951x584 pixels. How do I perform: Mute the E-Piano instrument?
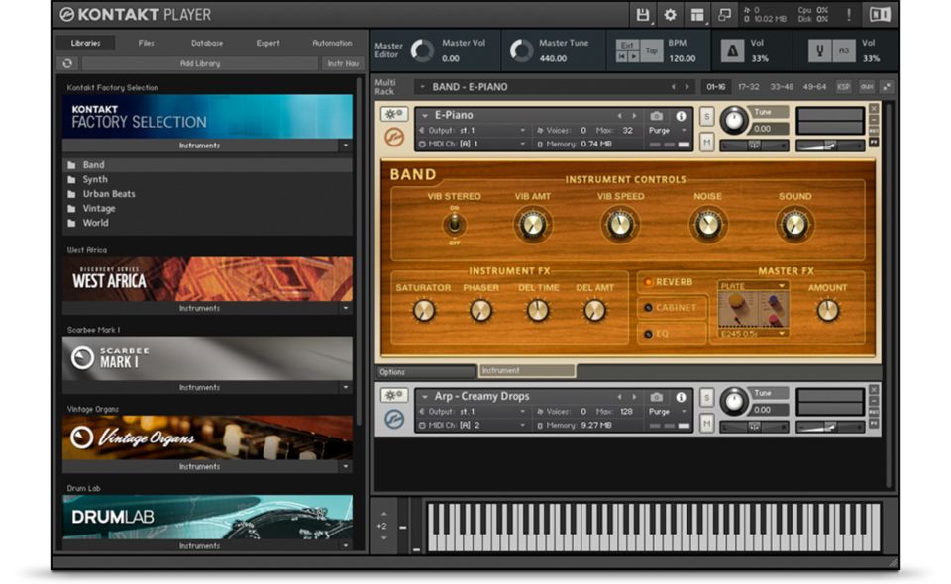pyautogui.click(x=707, y=144)
